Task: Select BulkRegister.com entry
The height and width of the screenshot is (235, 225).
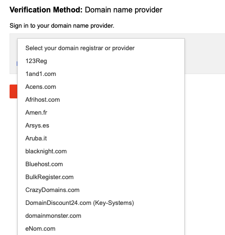Action: (101, 177)
